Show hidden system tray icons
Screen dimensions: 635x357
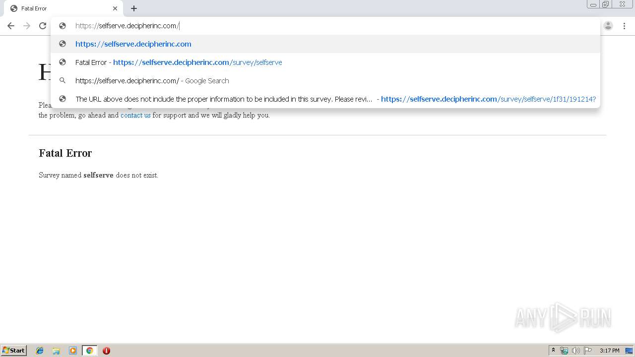point(553,351)
